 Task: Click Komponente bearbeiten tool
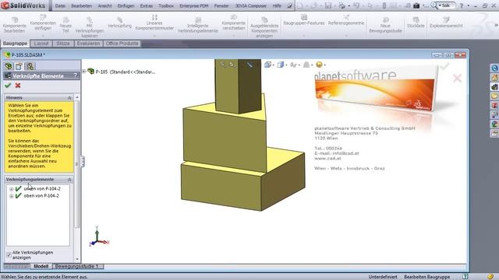coord(14,26)
